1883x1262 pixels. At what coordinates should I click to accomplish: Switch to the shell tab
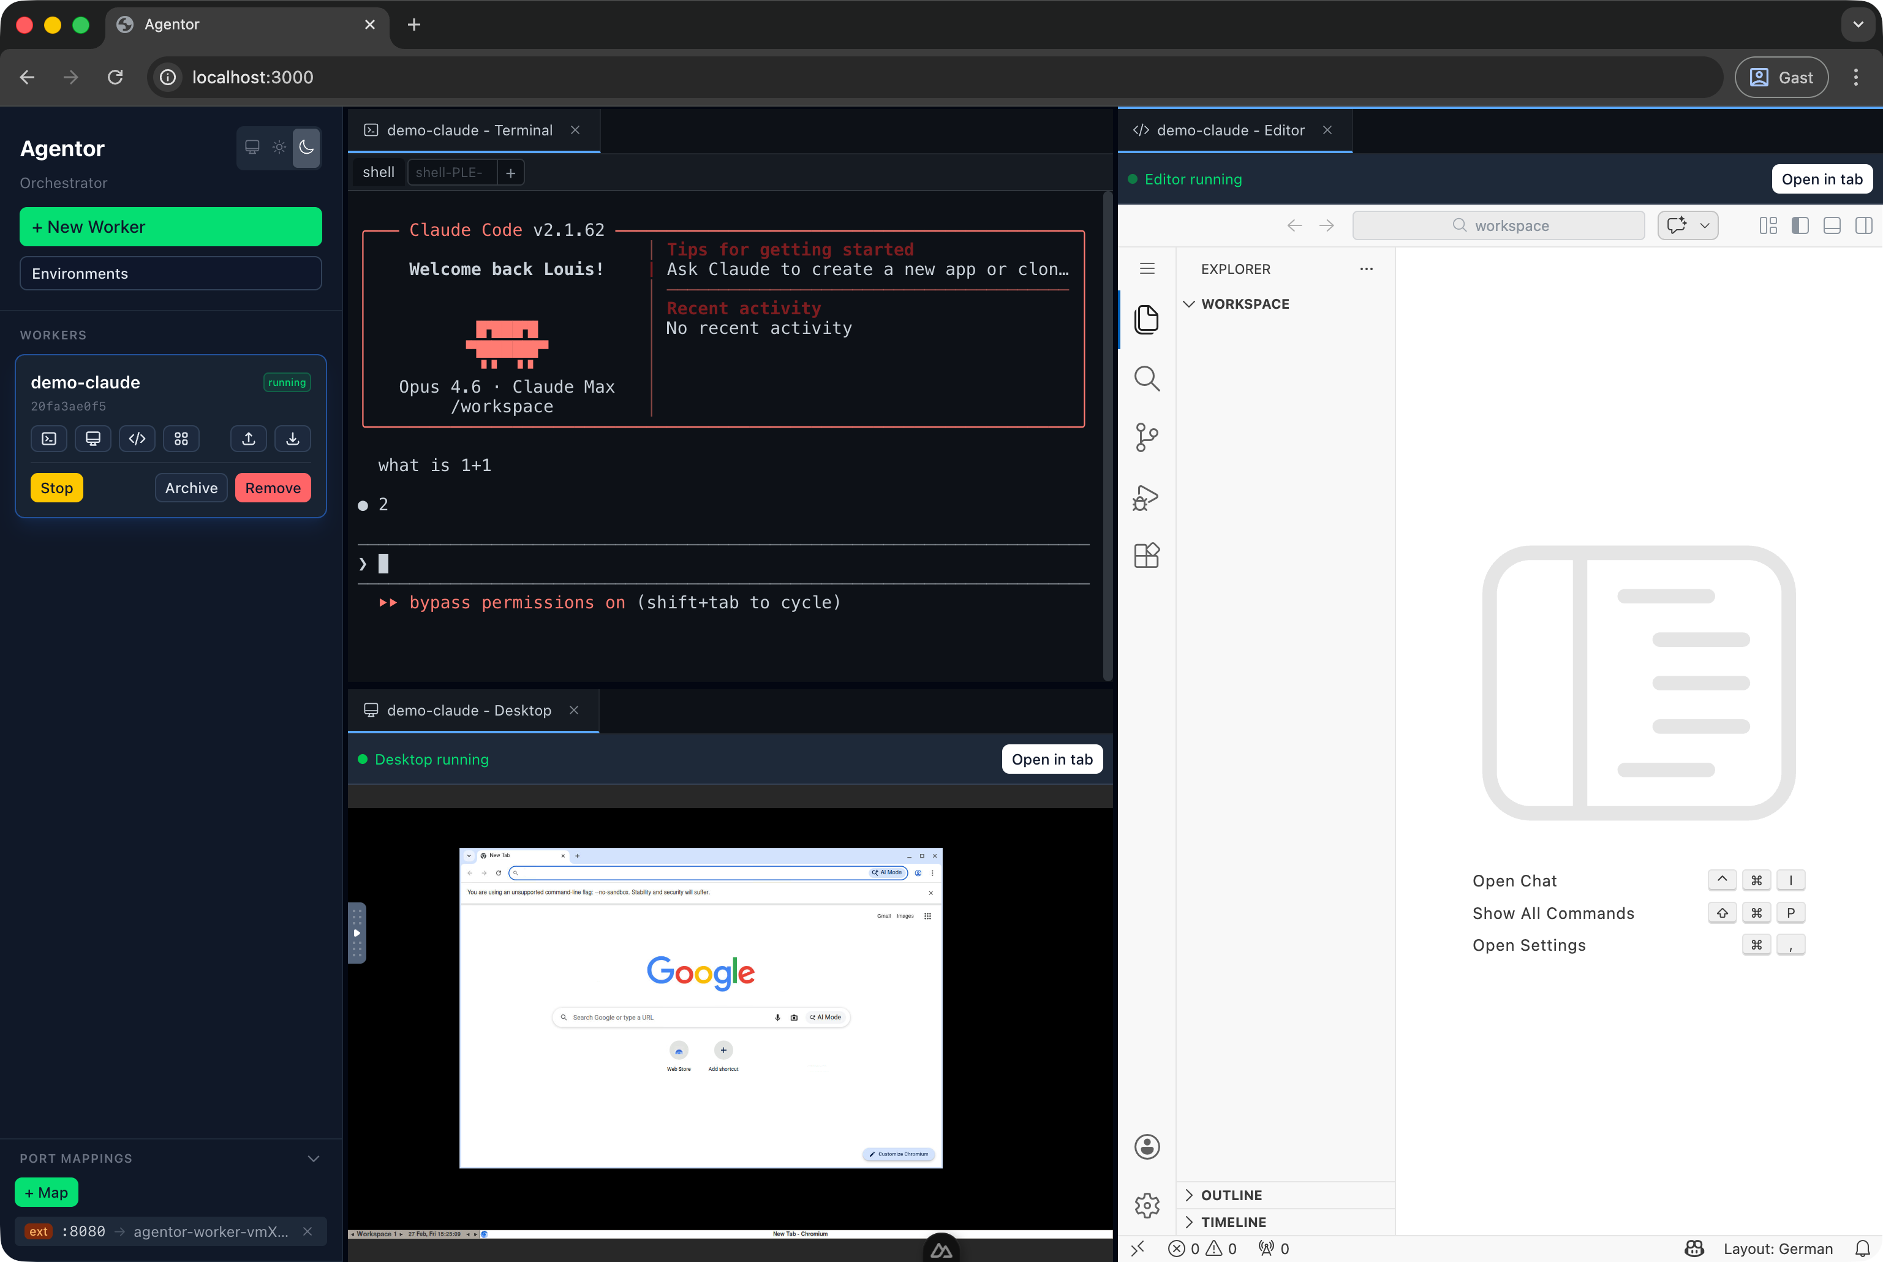pos(378,172)
